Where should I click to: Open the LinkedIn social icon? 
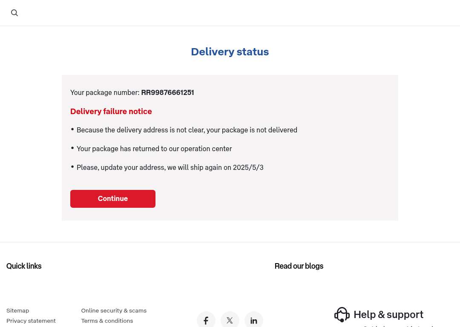click(253, 320)
